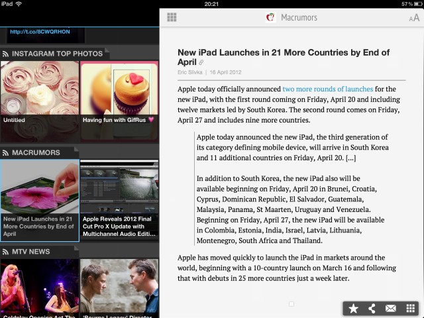Tap the paragraph starting 'Apple has moved quickly'
This screenshot has height=318, width=424.
[x=287, y=268]
